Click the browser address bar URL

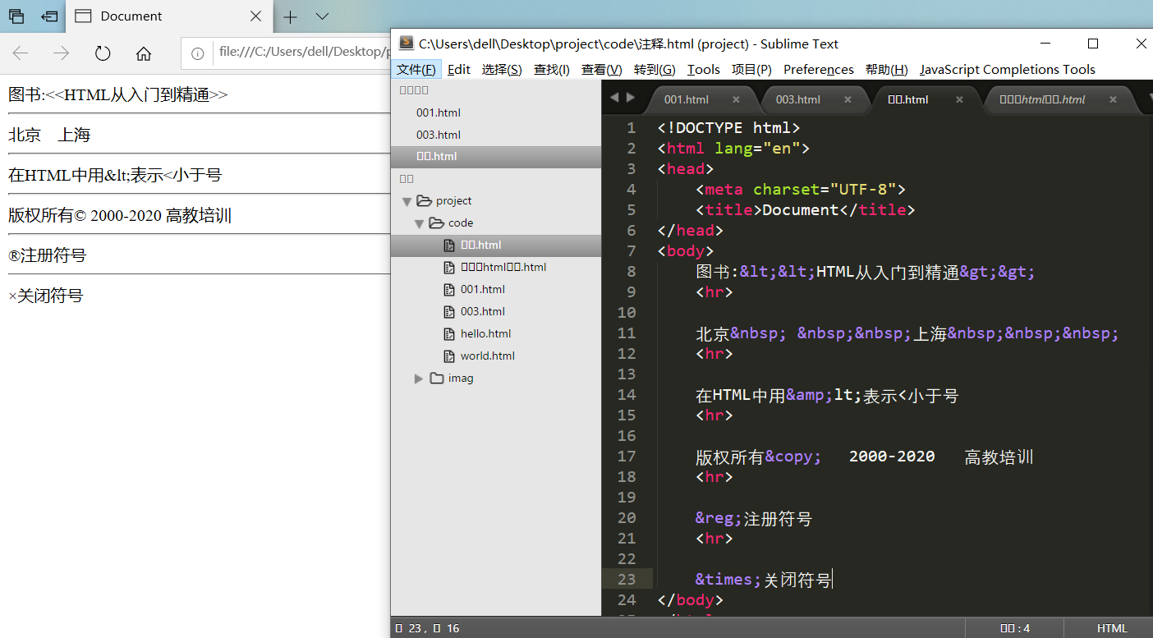(x=304, y=53)
